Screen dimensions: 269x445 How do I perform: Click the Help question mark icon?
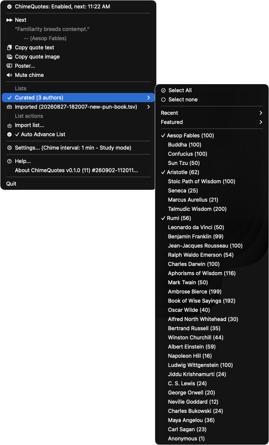pos(9,161)
